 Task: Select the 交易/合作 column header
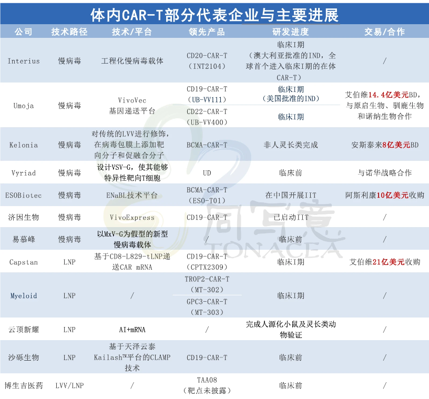[x=384, y=32]
